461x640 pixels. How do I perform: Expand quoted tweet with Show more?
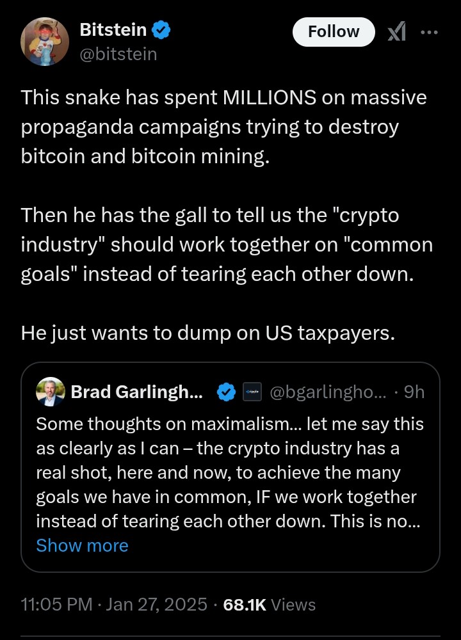click(82, 546)
